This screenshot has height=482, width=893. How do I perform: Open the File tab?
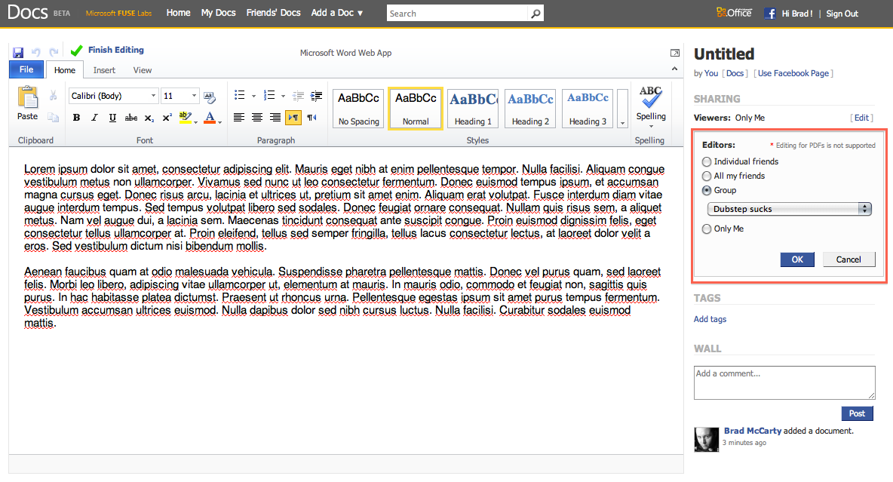[26, 69]
